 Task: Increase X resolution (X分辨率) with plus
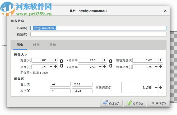105,60
